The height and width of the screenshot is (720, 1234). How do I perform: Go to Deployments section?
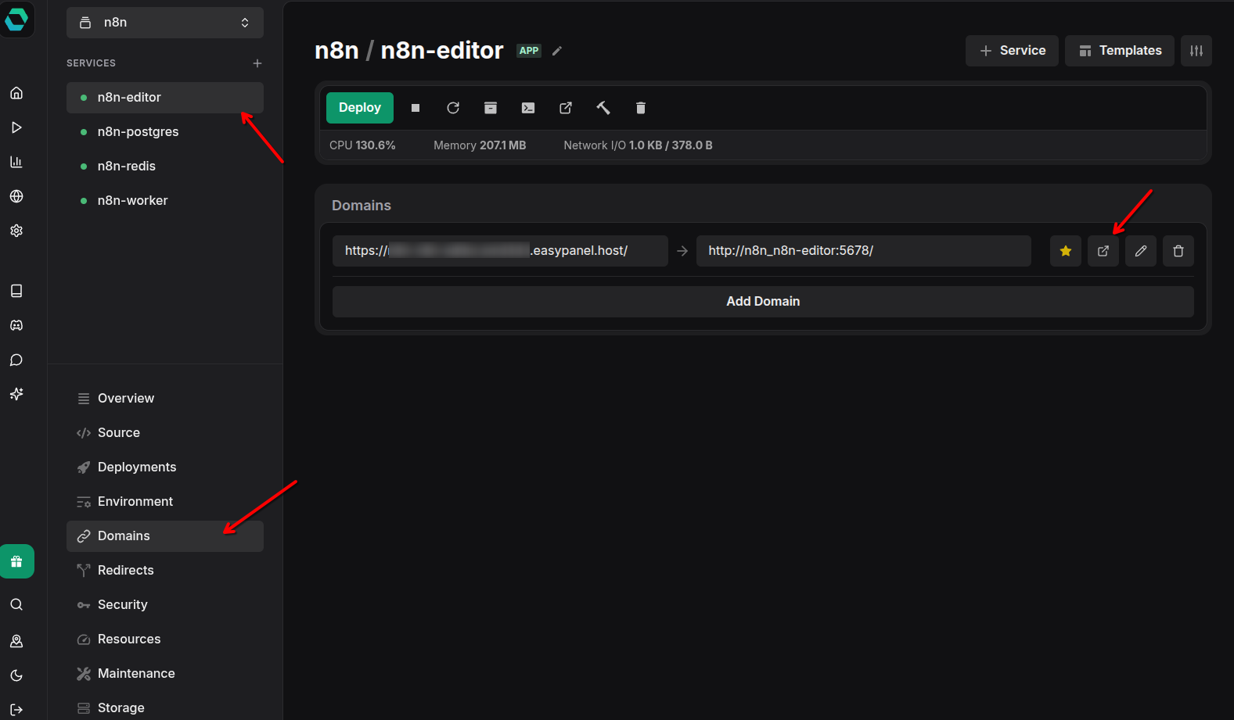(165, 467)
